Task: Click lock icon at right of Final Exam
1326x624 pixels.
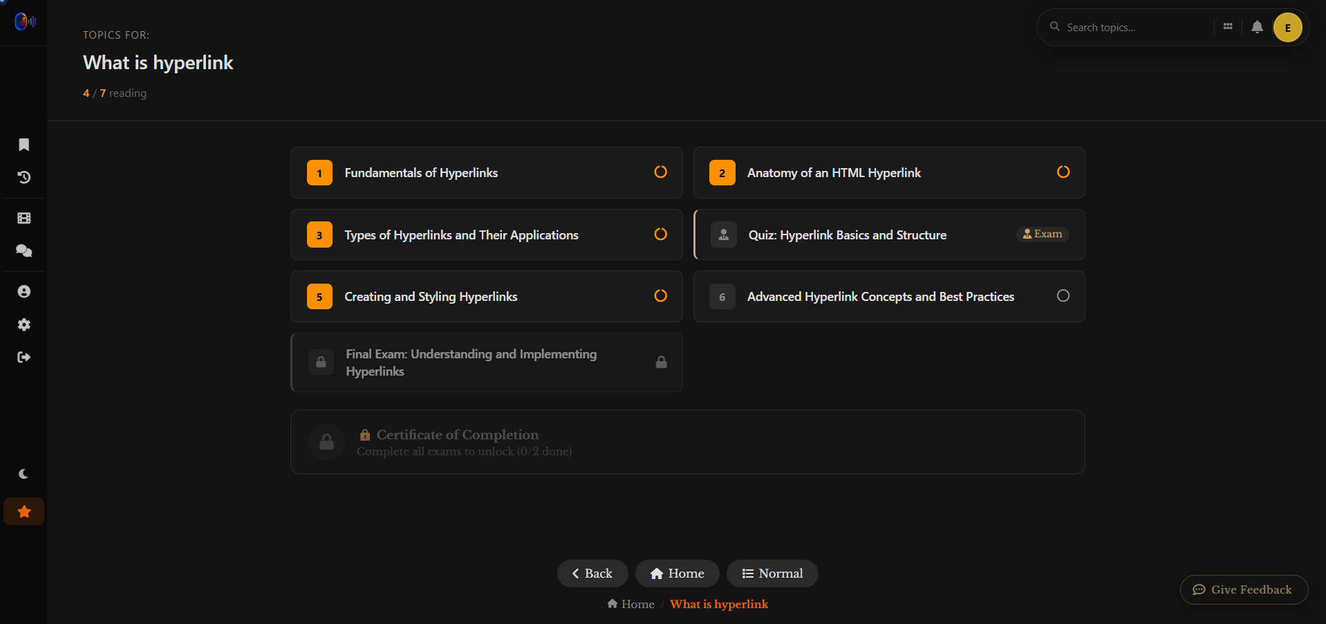Action: 661,362
